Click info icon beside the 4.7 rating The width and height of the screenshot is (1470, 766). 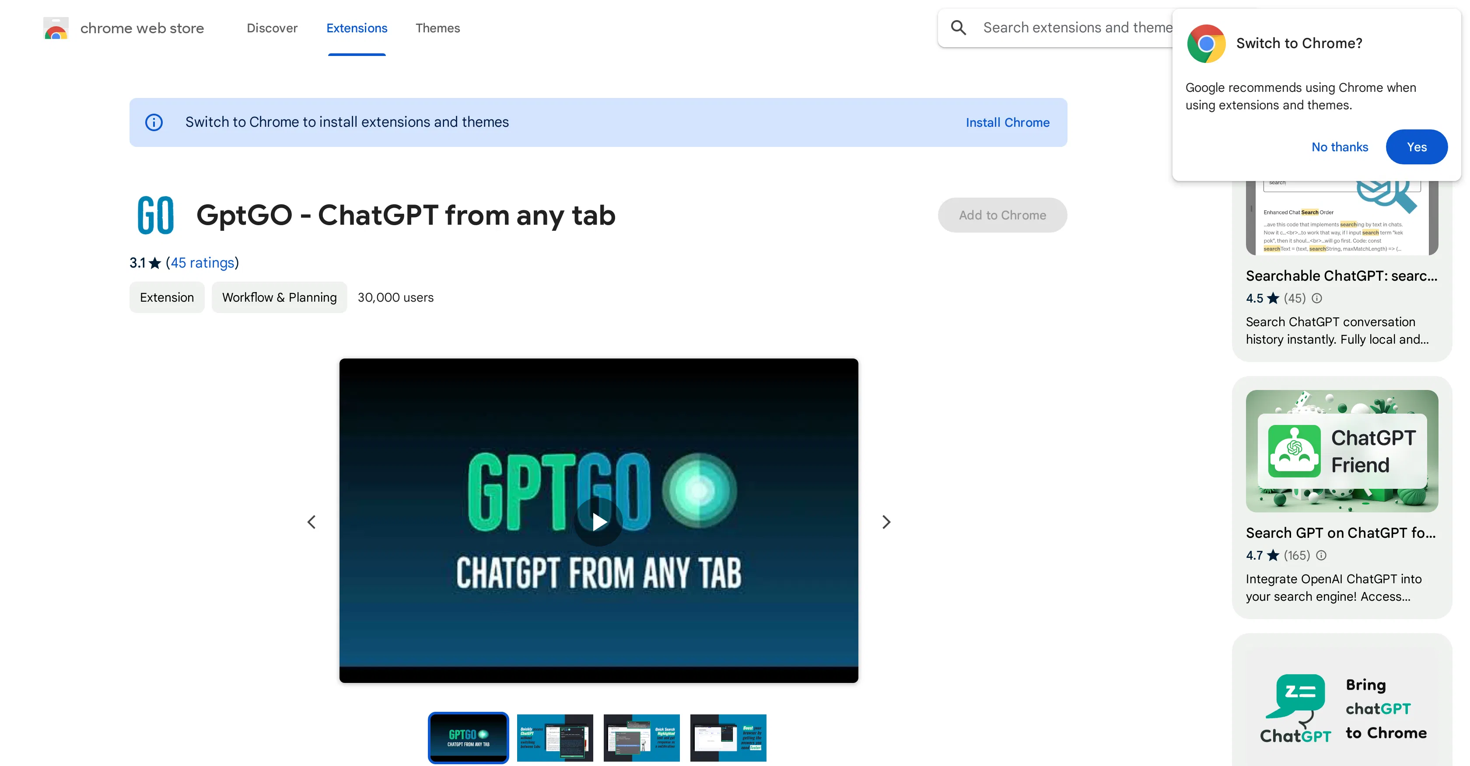(x=1322, y=555)
